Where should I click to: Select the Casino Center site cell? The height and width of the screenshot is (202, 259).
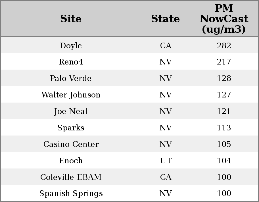click(71, 144)
